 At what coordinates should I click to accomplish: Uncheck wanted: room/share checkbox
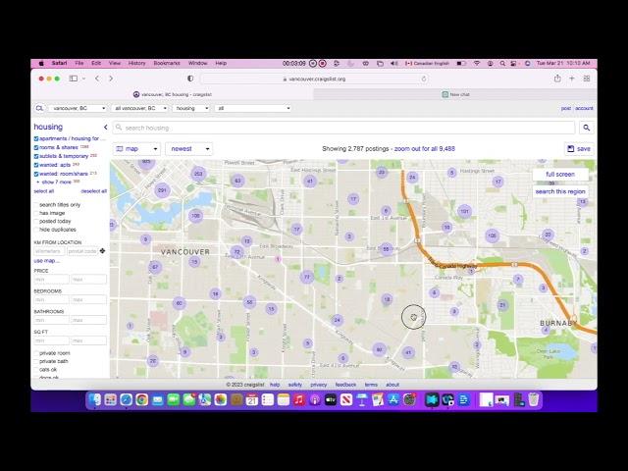[x=36, y=174]
